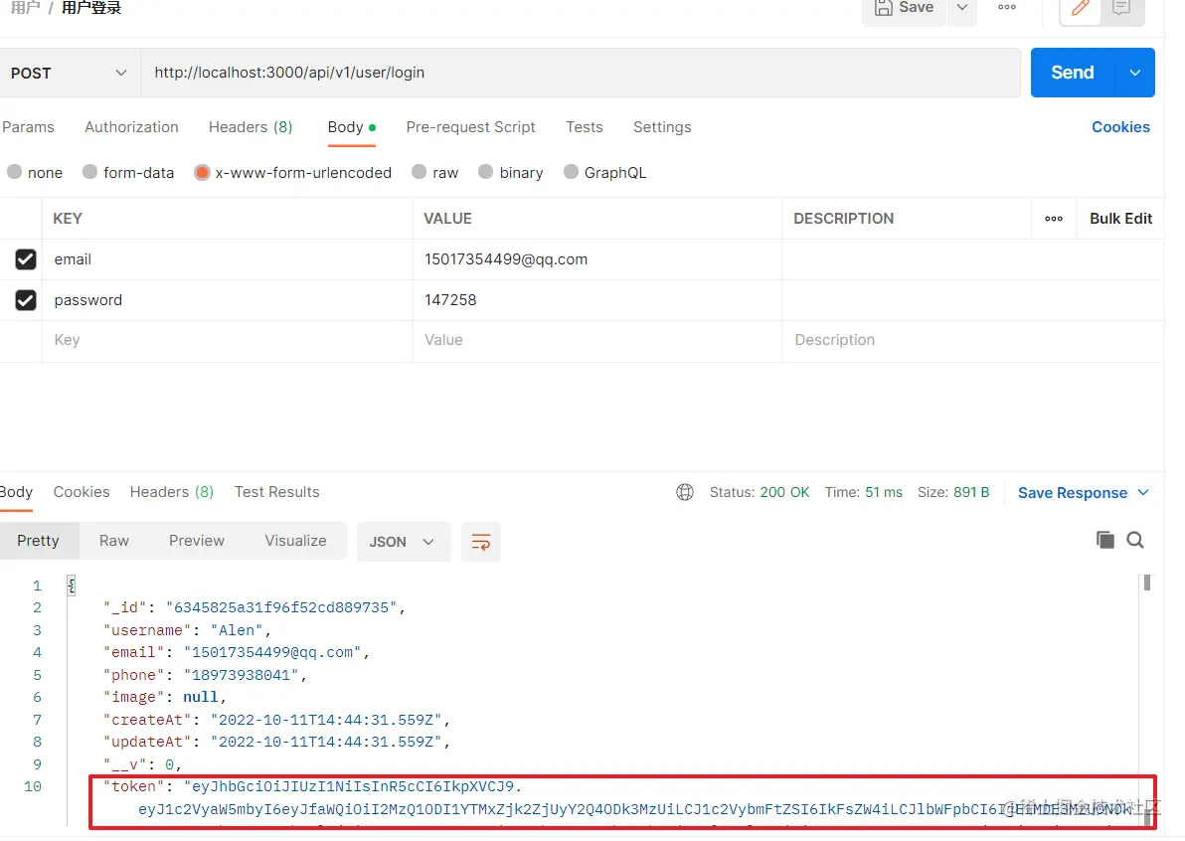Select the request Body tab
Image resolution: width=1185 pixels, height=841 pixels.
351,127
